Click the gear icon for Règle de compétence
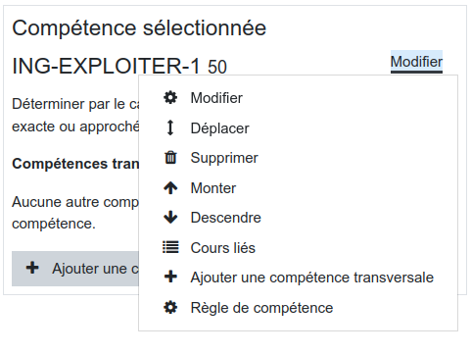Viewport: 471px width, 354px height. (x=170, y=308)
